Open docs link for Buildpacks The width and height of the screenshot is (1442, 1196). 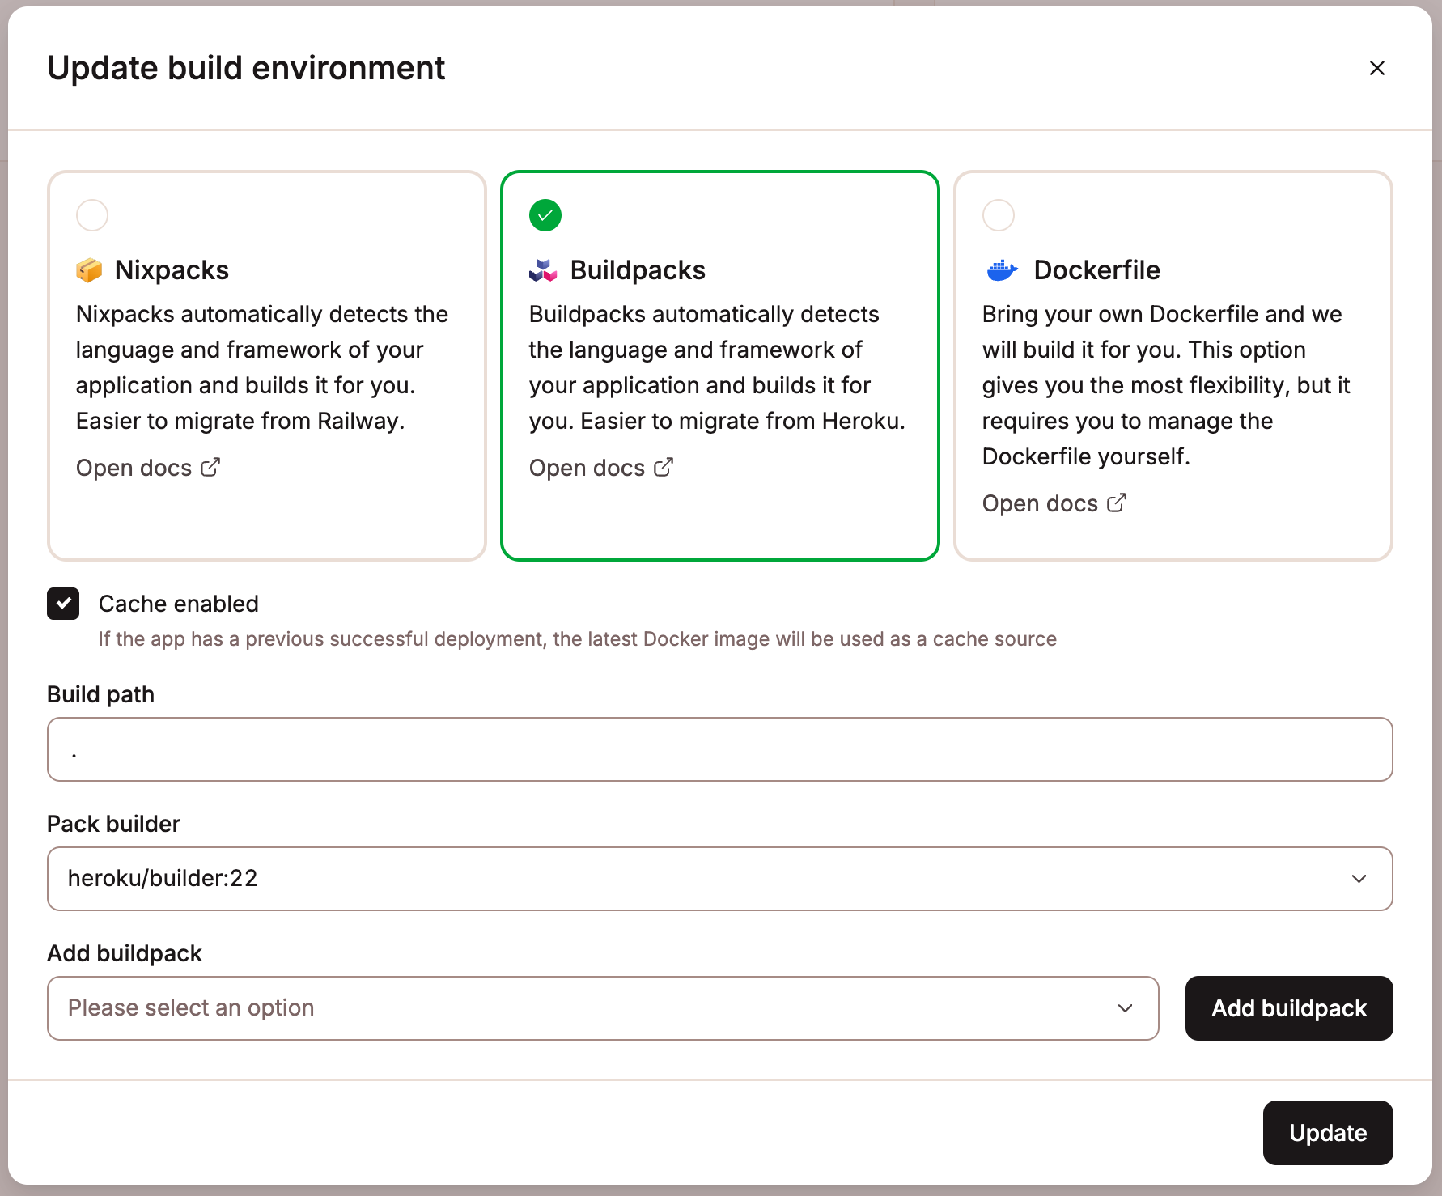click(601, 468)
